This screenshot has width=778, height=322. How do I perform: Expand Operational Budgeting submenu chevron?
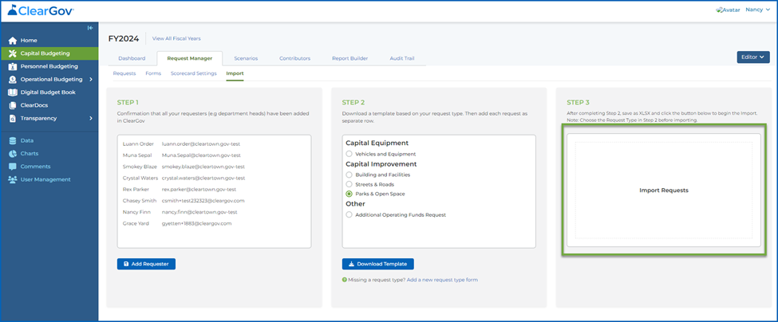(91, 79)
